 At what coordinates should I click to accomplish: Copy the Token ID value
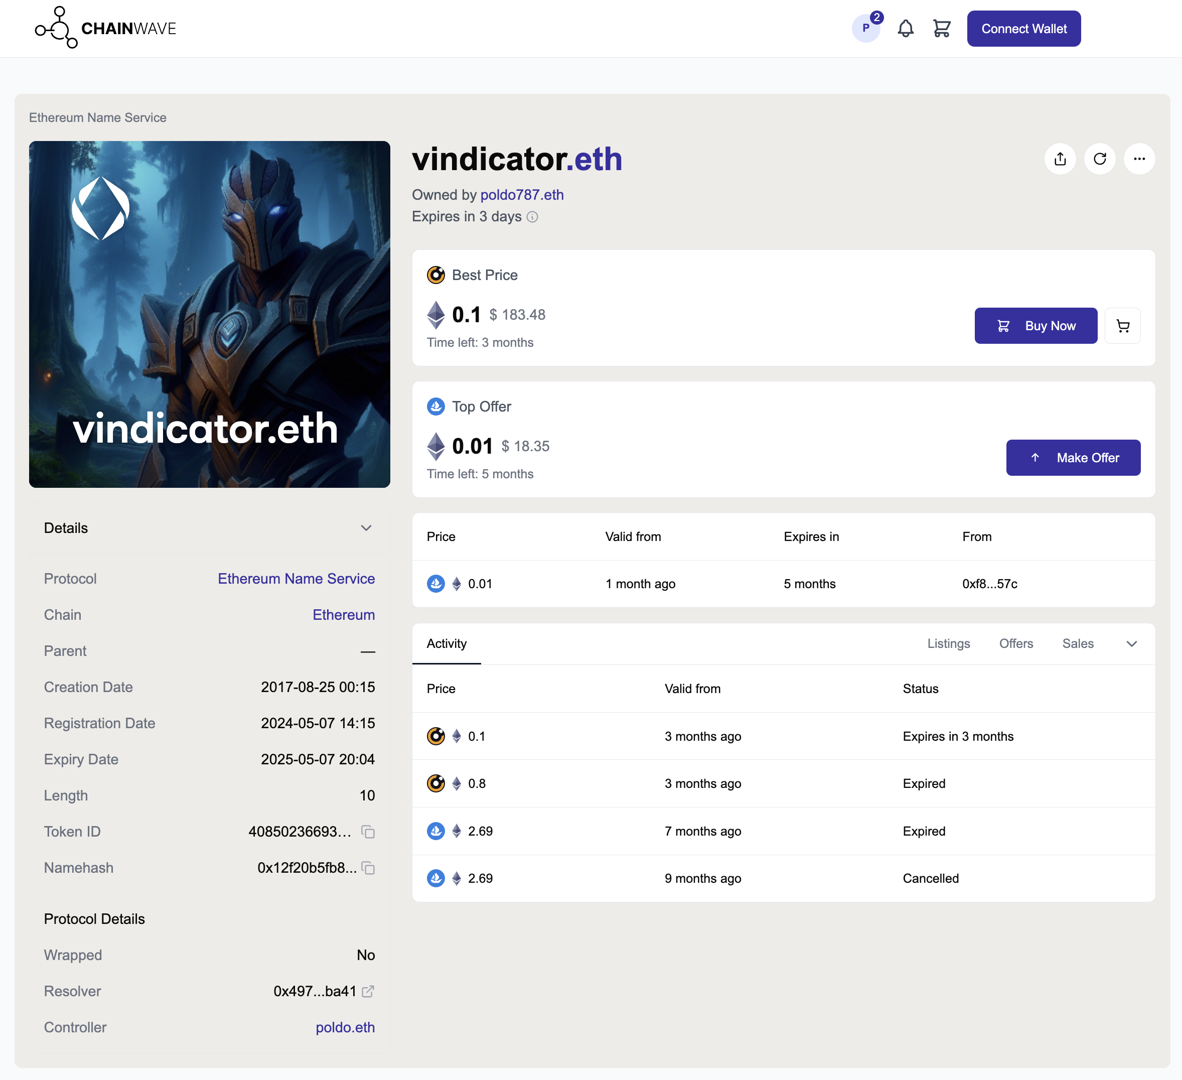click(x=368, y=832)
